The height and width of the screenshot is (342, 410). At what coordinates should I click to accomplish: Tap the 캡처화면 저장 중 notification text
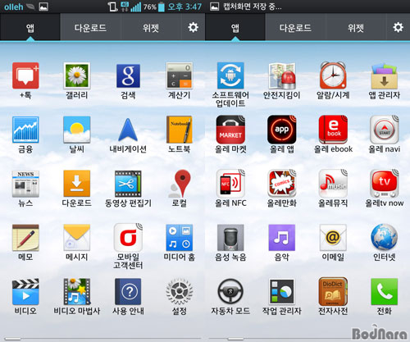[253, 7]
